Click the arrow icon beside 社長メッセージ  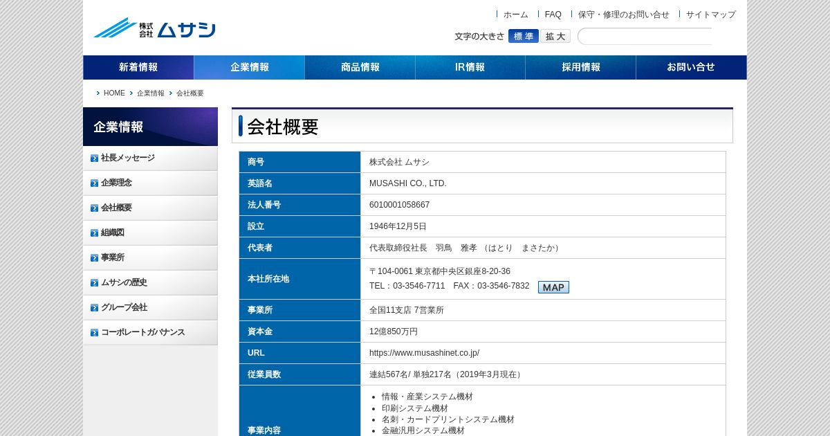[94, 158]
